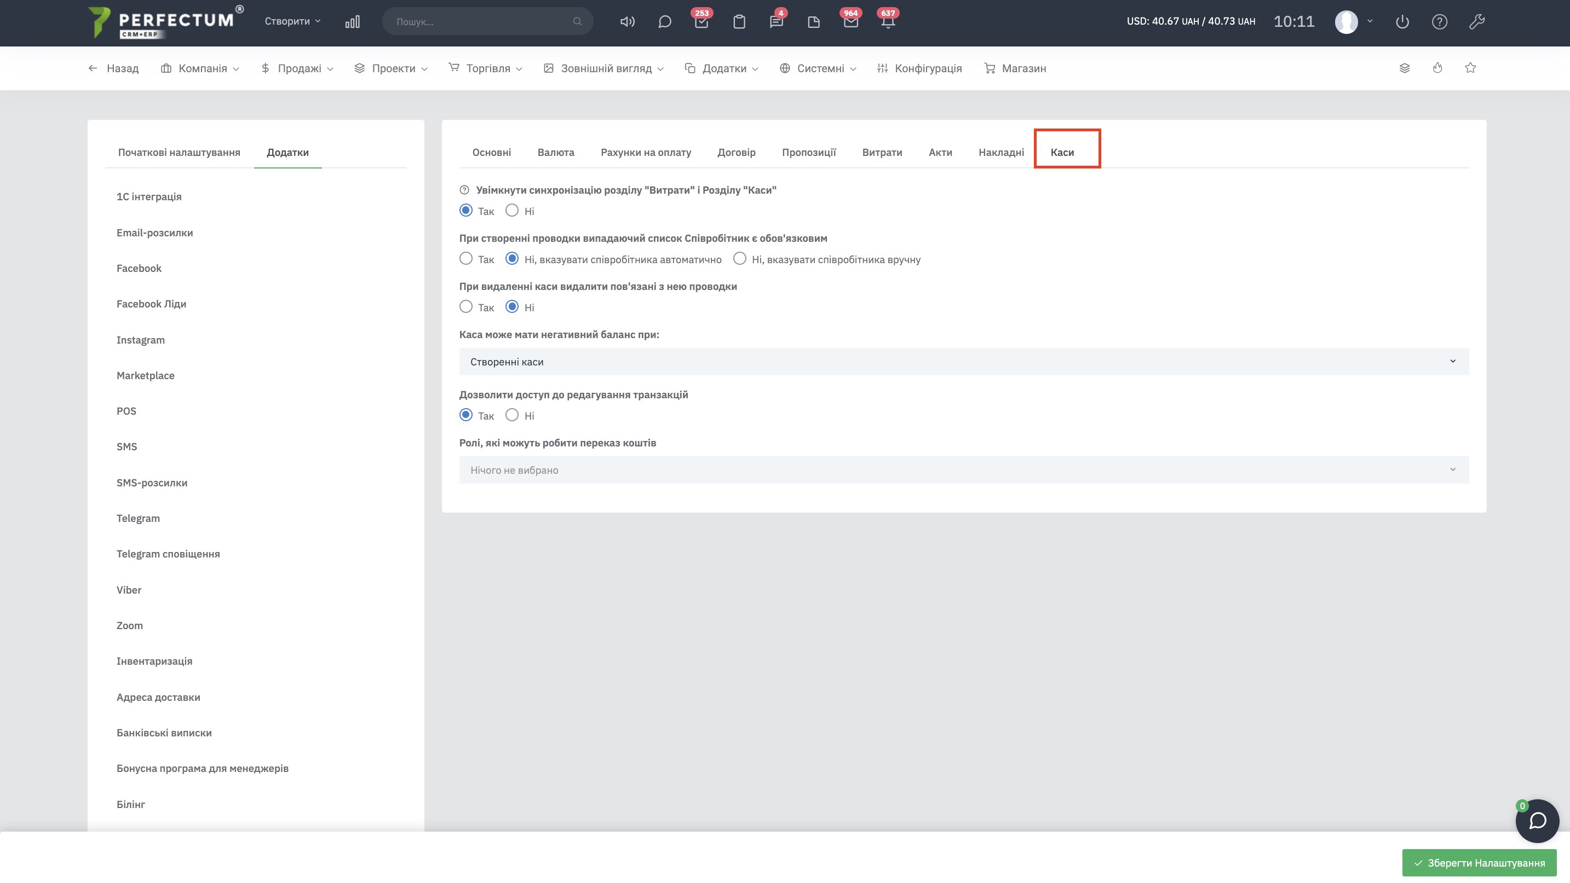Open roles dropdown 'Нічого не вибрано'
The width and height of the screenshot is (1570, 883).
click(x=964, y=470)
